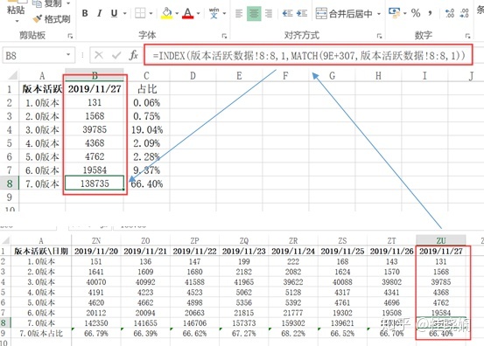Open underline style dropdown arrow
This screenshot has height=346, width=484.
click(x=124, y=14)
